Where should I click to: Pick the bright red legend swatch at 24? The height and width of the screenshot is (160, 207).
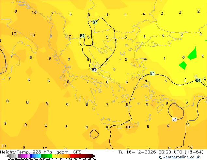point(72,156)
